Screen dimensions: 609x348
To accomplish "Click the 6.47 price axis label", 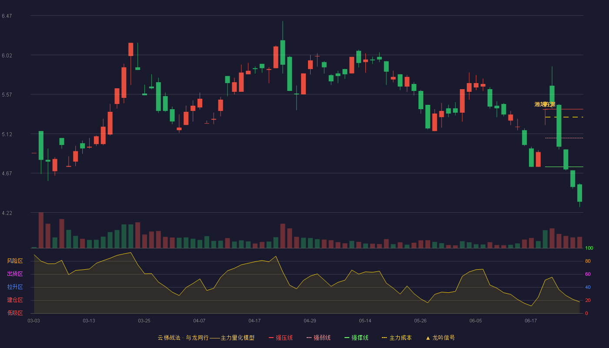I will (7, 16).
